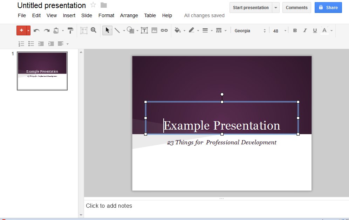This screenshot has width=349, height=220.
Task: Select slide 1 thumbnail
Action: point(42,71)
